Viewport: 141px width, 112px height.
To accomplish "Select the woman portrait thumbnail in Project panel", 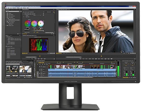I will (25, 69).
